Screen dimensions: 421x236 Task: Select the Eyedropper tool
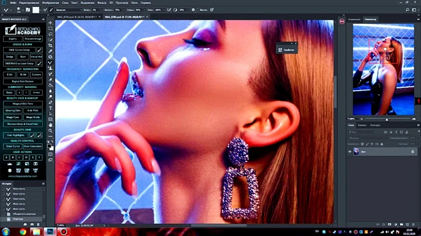coord(51,51)
